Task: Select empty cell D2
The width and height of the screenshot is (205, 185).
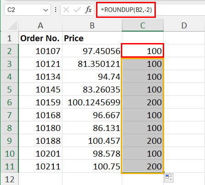Action: pyautogui.click(x=184, y=51)
